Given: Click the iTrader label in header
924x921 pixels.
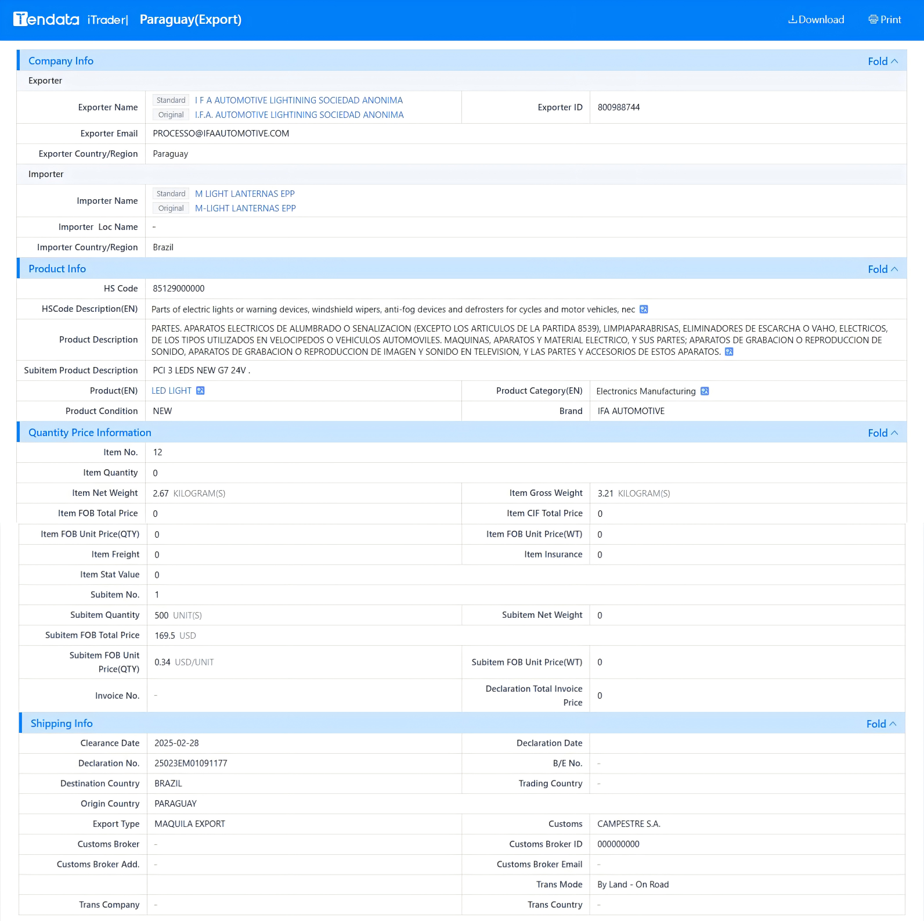Looking at the screenshot, I should [107, 20].
